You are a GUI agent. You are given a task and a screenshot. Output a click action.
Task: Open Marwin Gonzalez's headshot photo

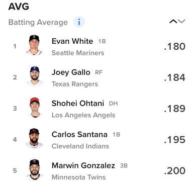coord(35,169)
